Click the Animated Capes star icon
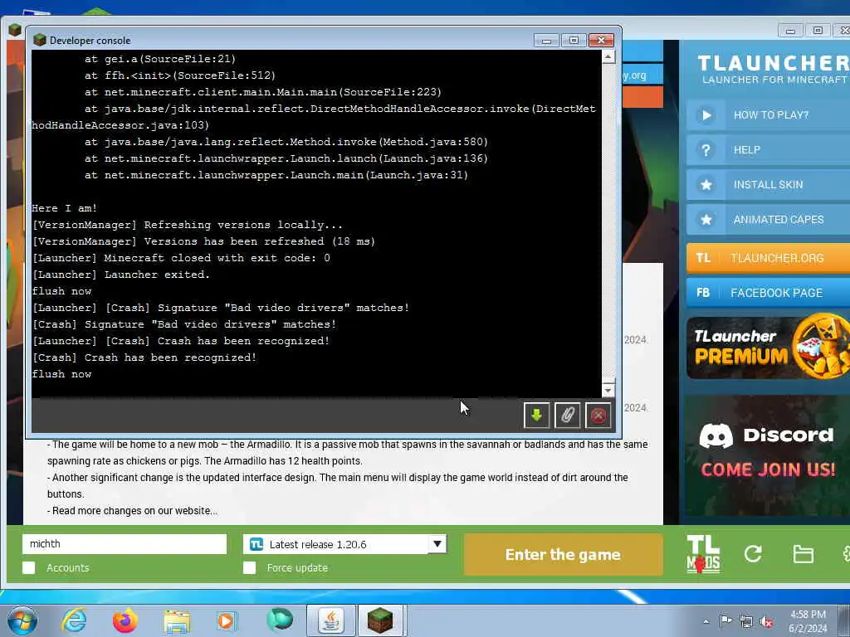 pyautogui.click(x=706, y=219)
